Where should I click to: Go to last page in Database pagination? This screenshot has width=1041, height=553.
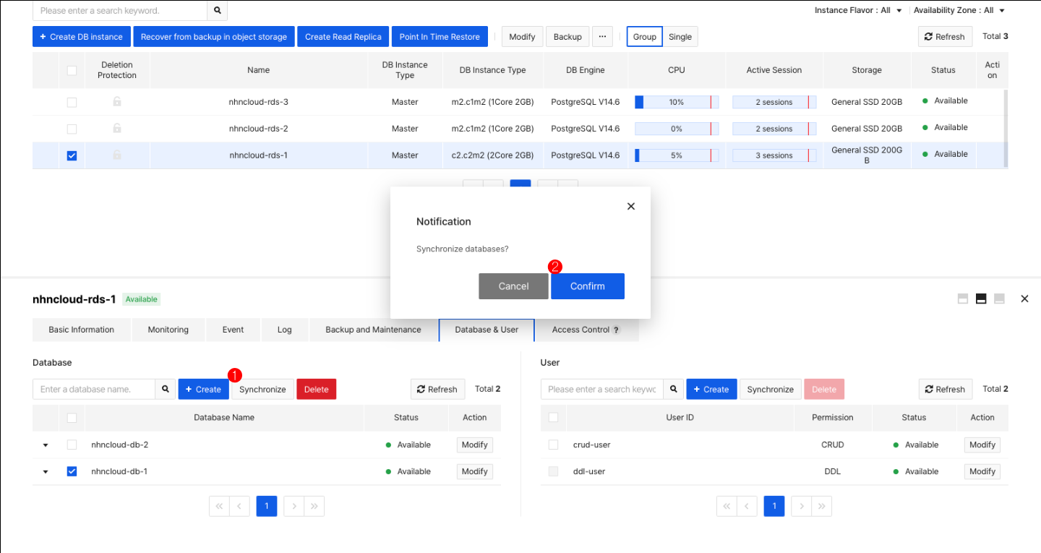[x=314, y=506]
